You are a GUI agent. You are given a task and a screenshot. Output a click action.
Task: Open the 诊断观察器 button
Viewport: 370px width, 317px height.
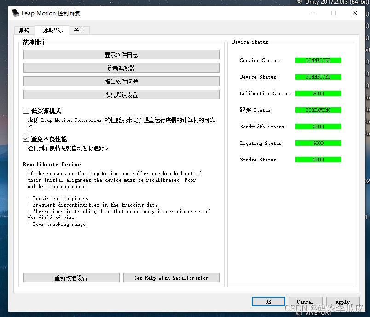121,68
